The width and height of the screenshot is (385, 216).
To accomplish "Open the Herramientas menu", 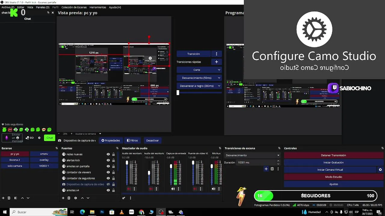I will [x=98, y=7].
